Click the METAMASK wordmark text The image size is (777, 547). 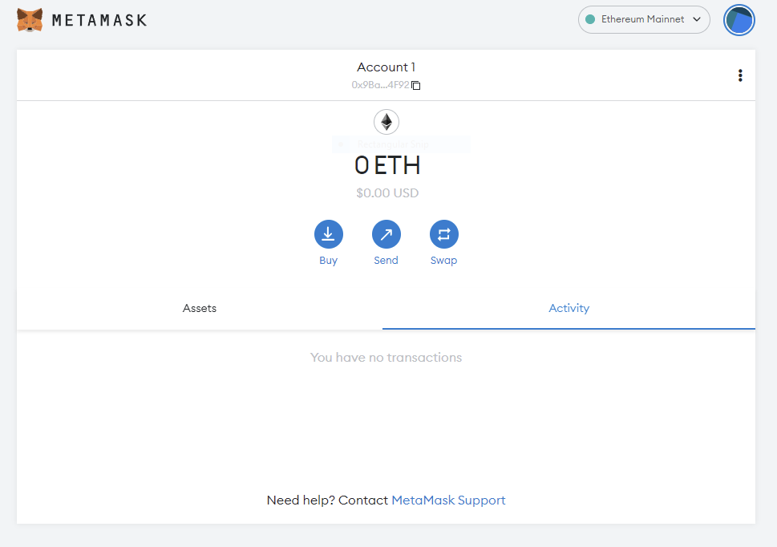tap(99, 20)
